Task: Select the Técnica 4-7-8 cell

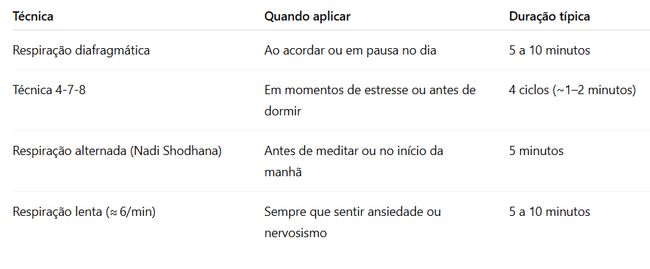Action: pyautogui.click(x=49, y=90)
